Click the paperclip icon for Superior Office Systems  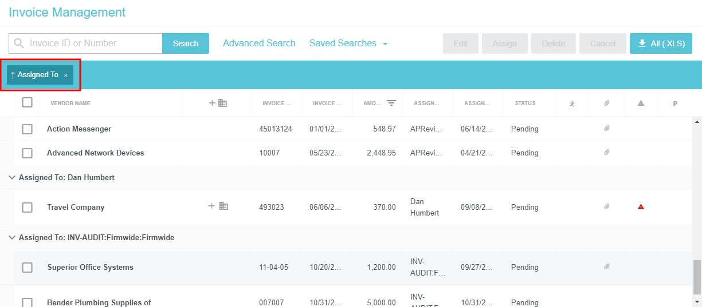click(606, 267)
